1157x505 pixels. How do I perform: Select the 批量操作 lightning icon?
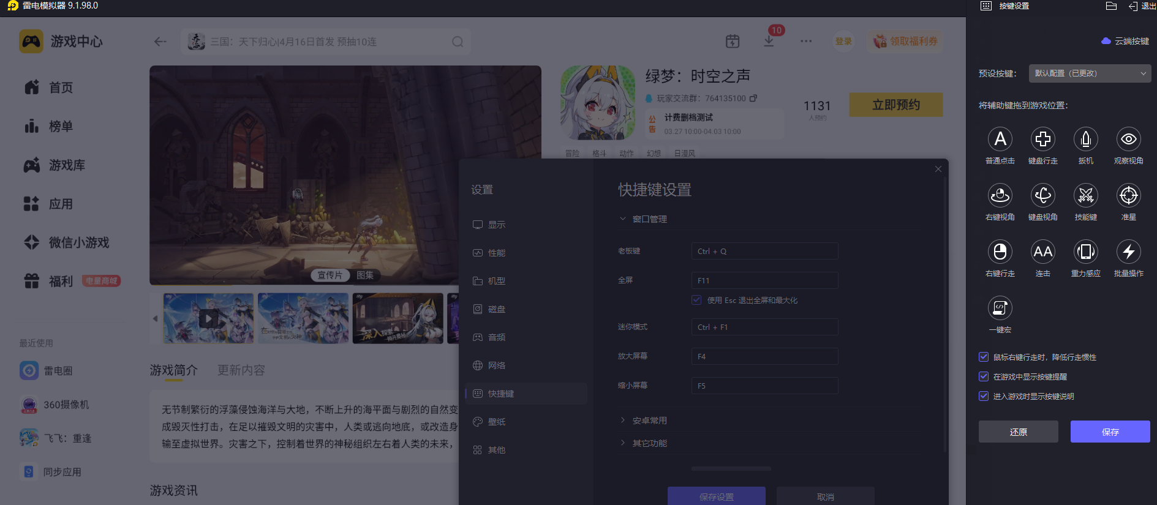pyautogui.click(x=1129, y=252)
